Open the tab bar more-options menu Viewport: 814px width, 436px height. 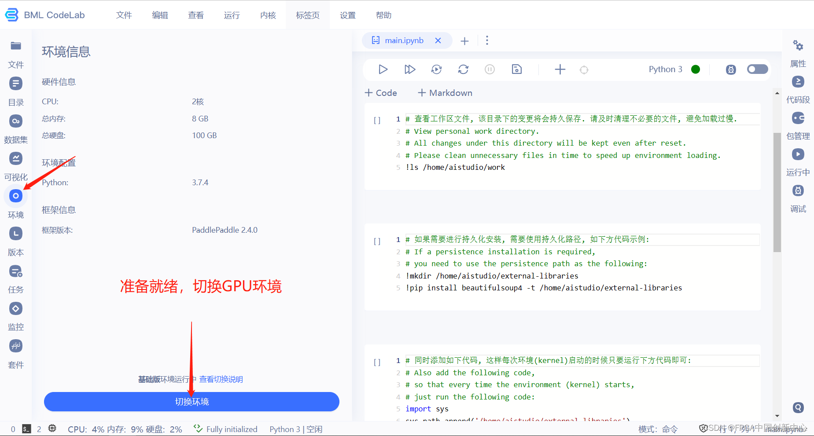[487, 40]
